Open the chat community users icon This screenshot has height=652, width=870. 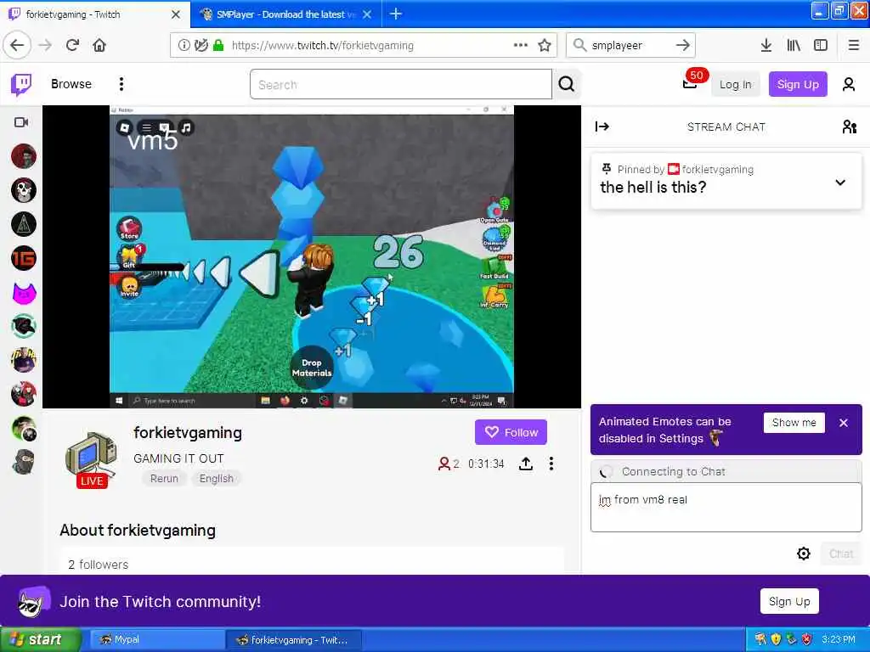click(850, 127)
